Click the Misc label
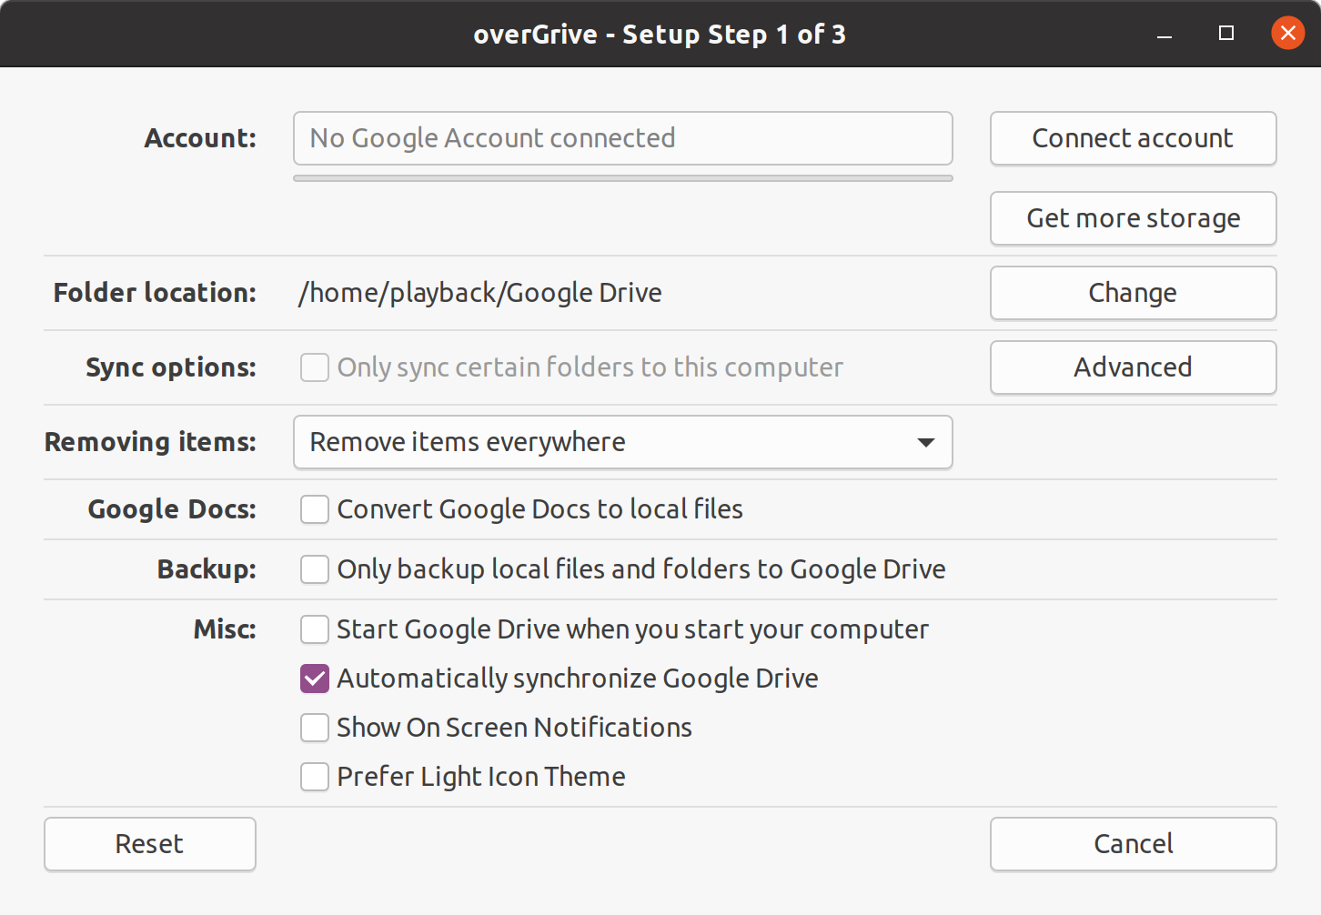This screenshot has height=915, width=1321. click(x=225, y=629)
